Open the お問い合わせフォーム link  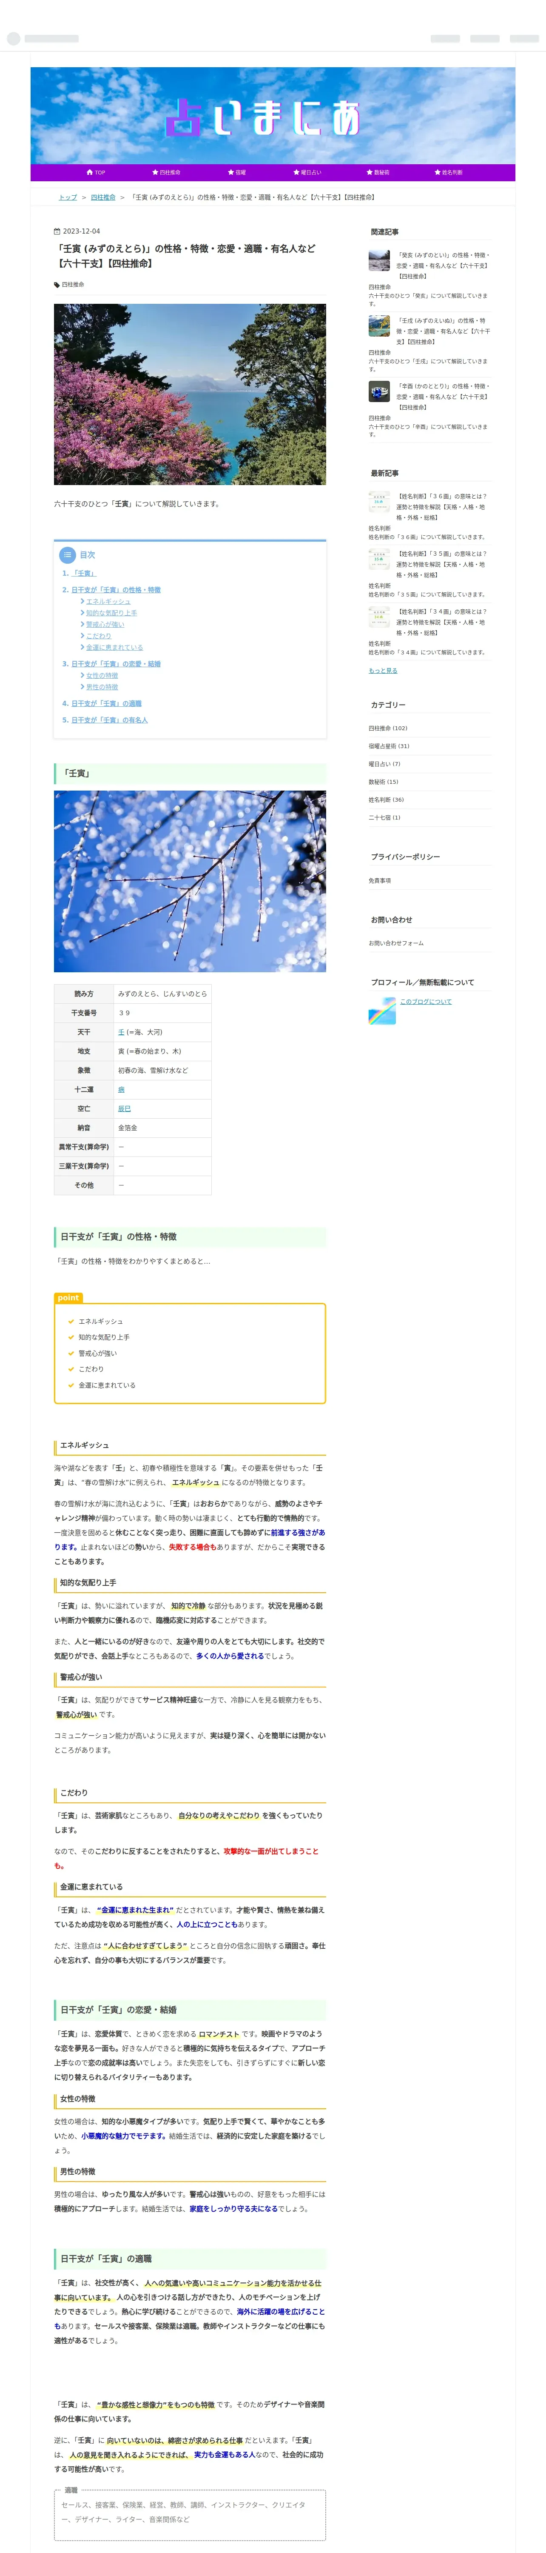click(x=395, y=943)
